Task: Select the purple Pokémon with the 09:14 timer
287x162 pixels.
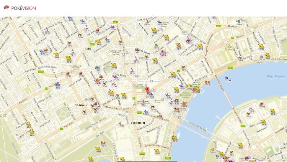Action: [73, 52]
